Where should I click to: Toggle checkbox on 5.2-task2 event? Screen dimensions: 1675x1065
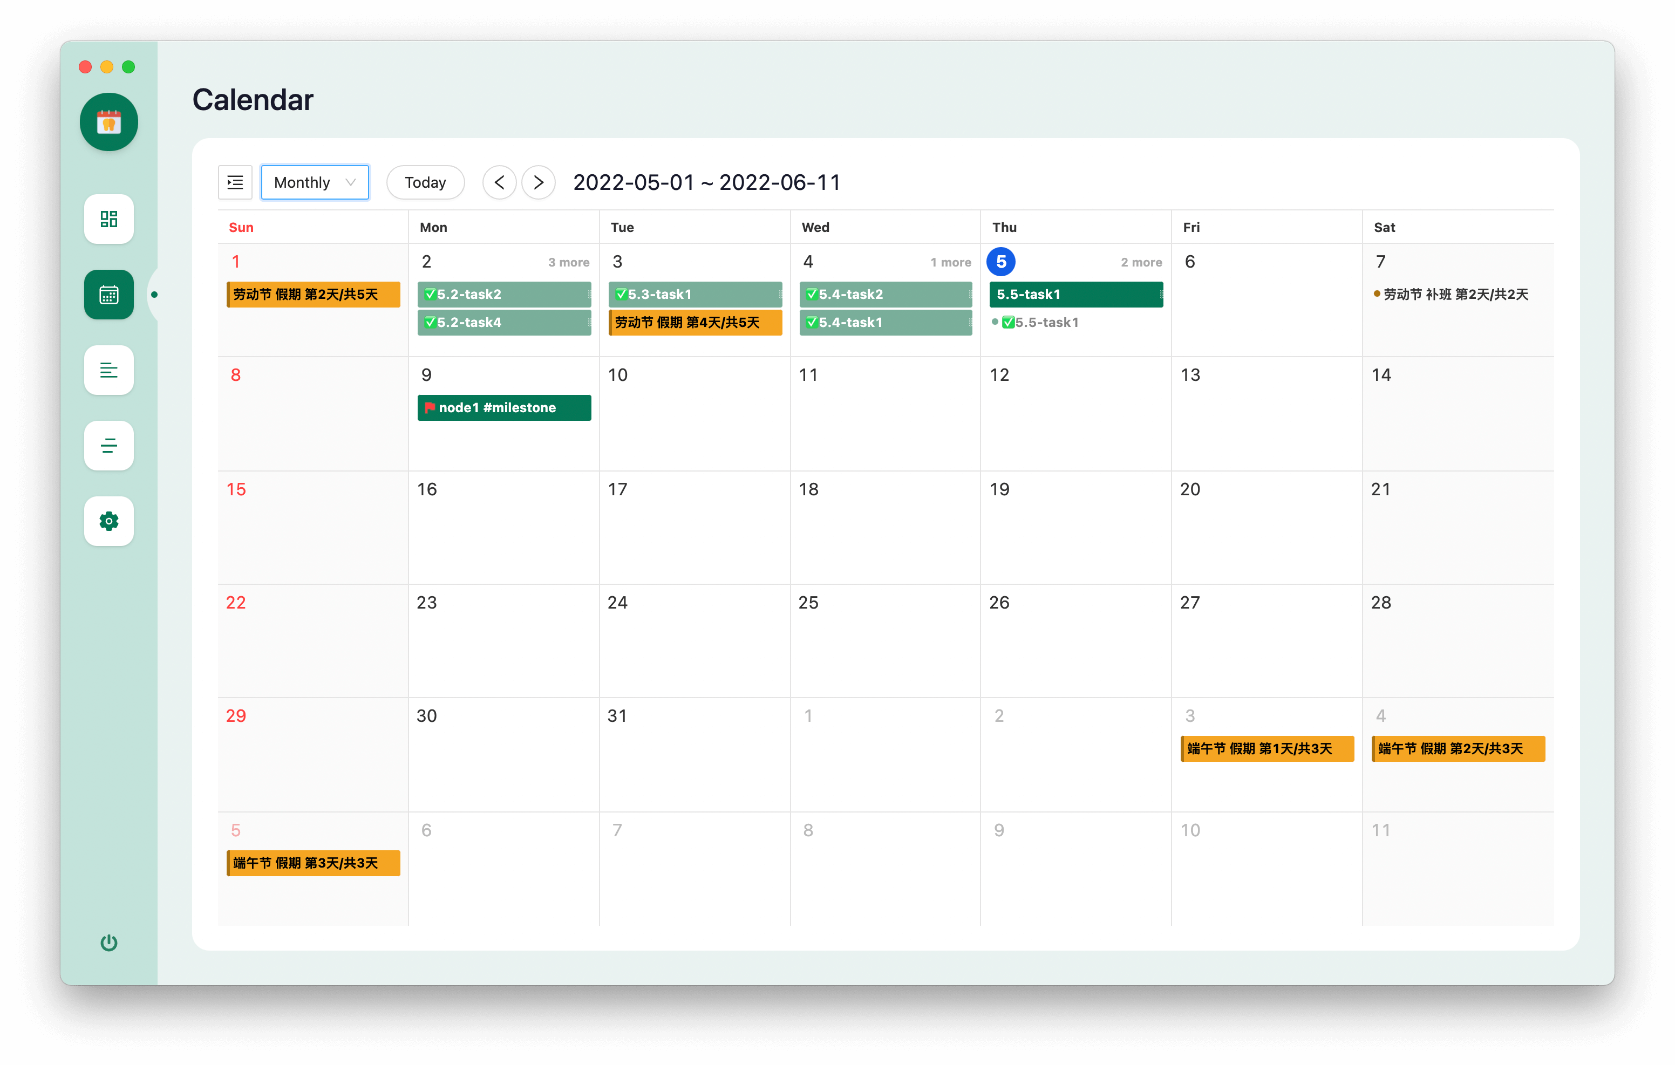[430, 294]
